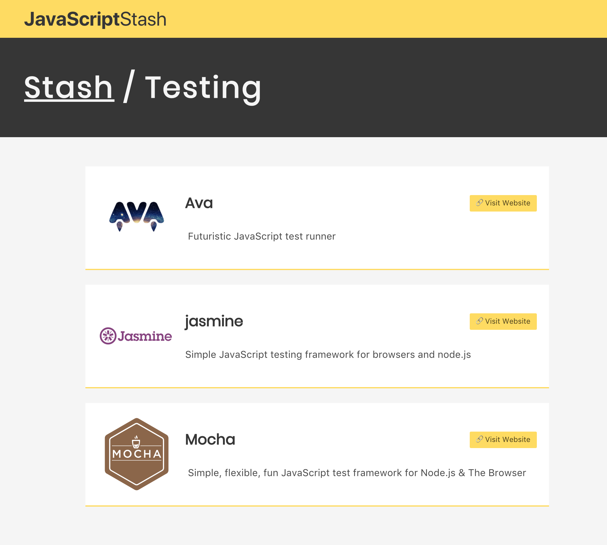The width and height of the screenshot is (607, 545).
Task: Click chain link icon in jasmine's button
Action: pos(479,321)
